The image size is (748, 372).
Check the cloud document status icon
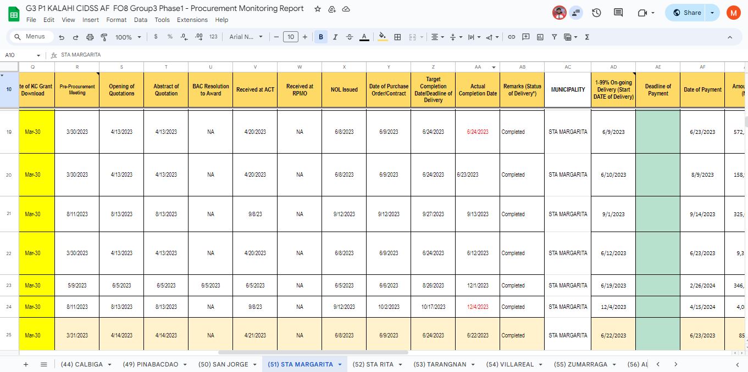click(346, 9)
